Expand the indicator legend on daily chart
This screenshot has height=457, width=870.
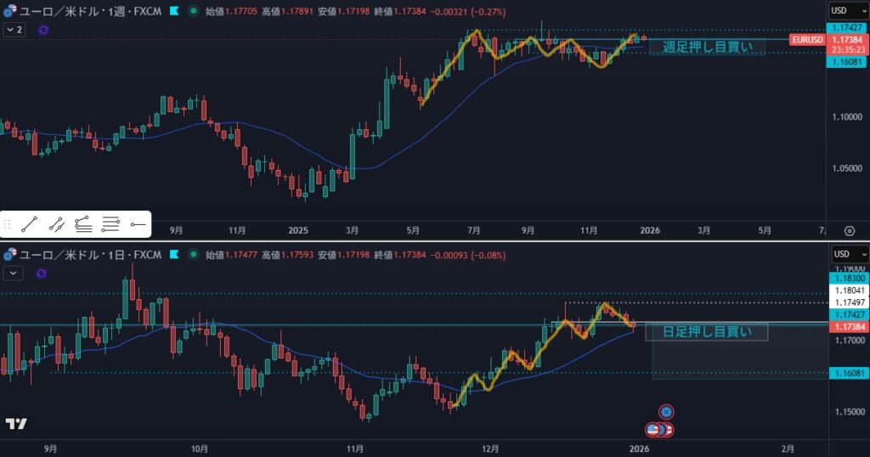(x=14, y=273)
